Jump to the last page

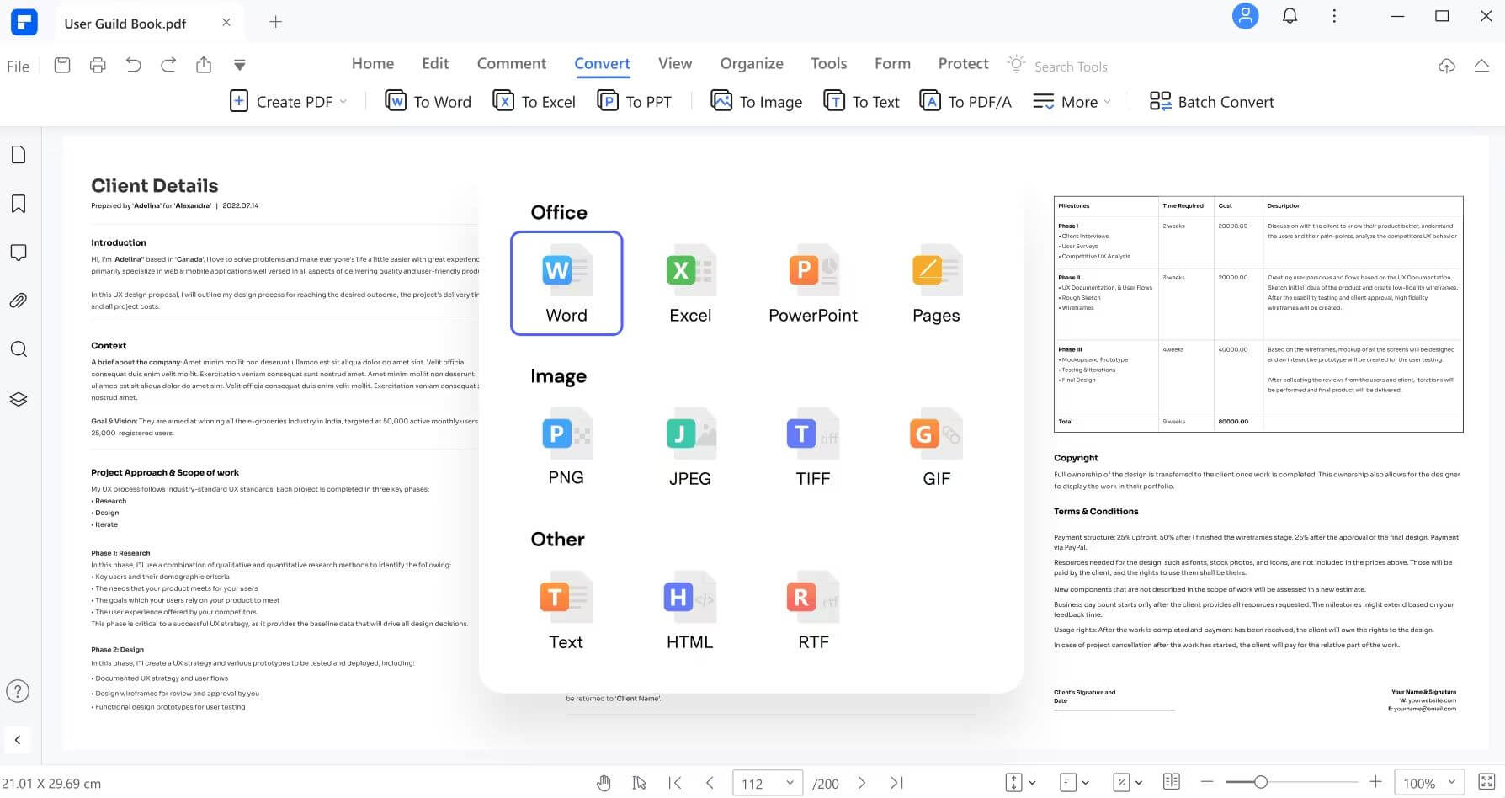(x=896, y=783)
